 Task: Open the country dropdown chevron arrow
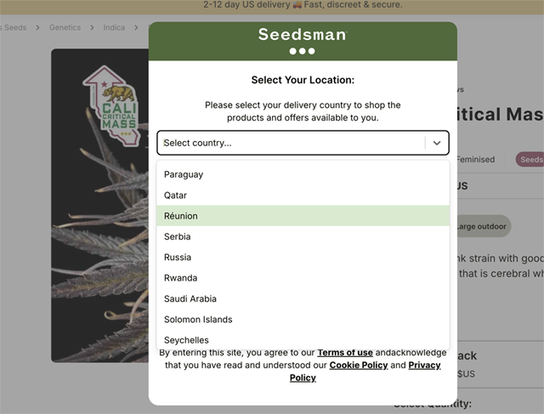click(437, 143)
